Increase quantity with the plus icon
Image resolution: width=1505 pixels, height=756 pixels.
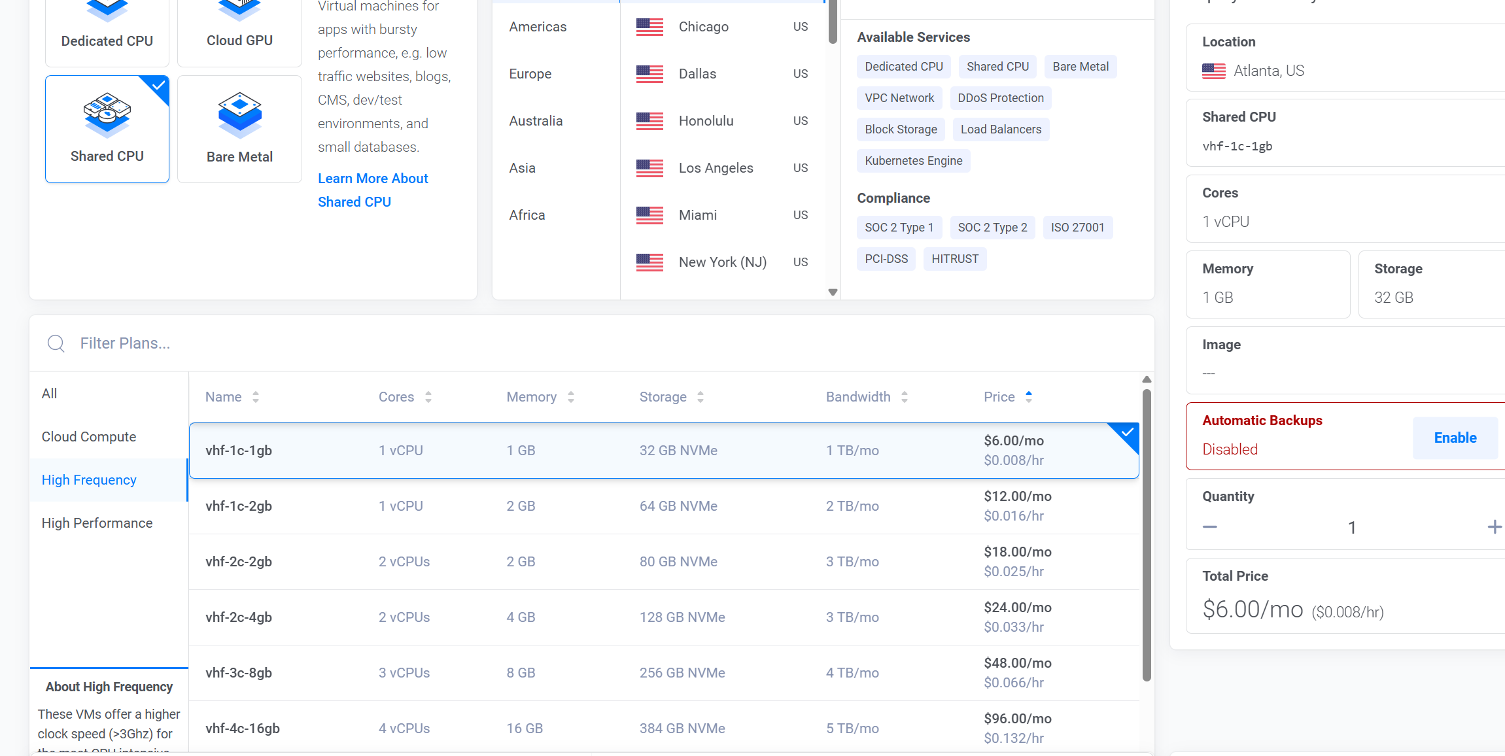(x=1494, y=527)
